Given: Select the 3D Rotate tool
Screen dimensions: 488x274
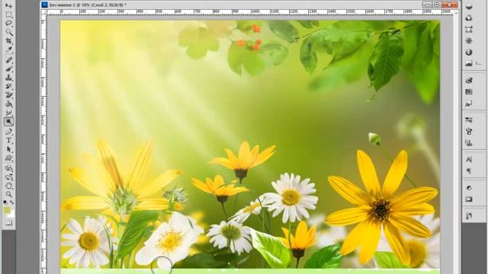Looking at the screenshot, I should pos(8,168).
